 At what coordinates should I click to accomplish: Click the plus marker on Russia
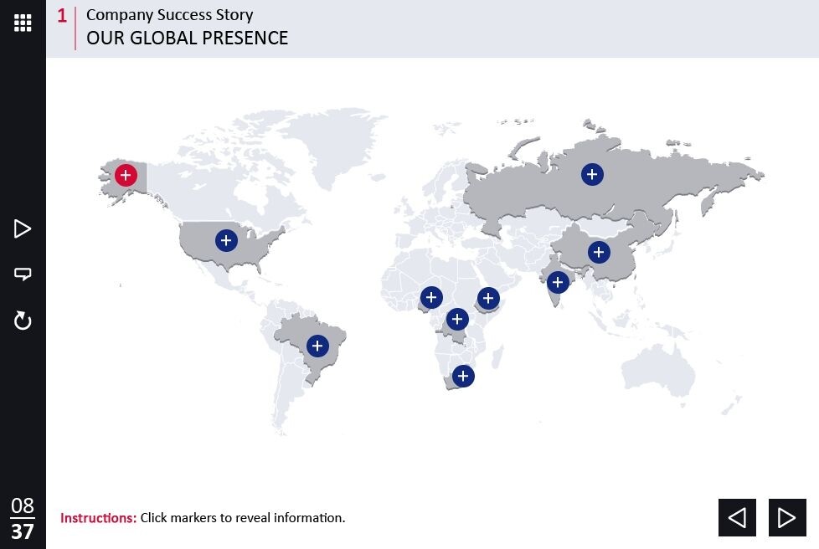(592, 174)
